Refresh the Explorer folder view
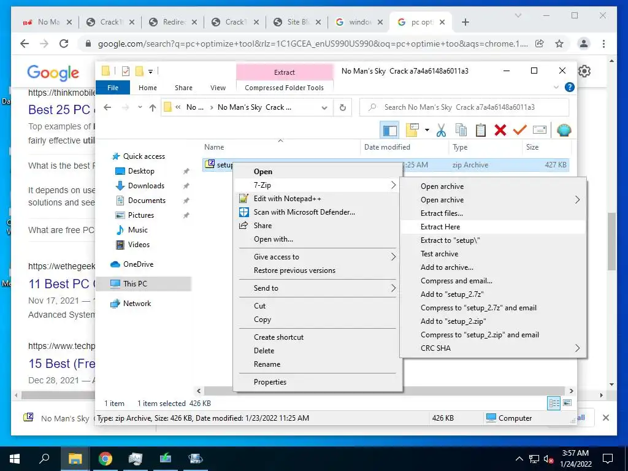This screenshot has height=471, width=628. tap(342, 107)
